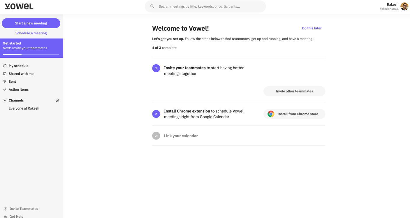Click the Vowel logo

point(19,6)
